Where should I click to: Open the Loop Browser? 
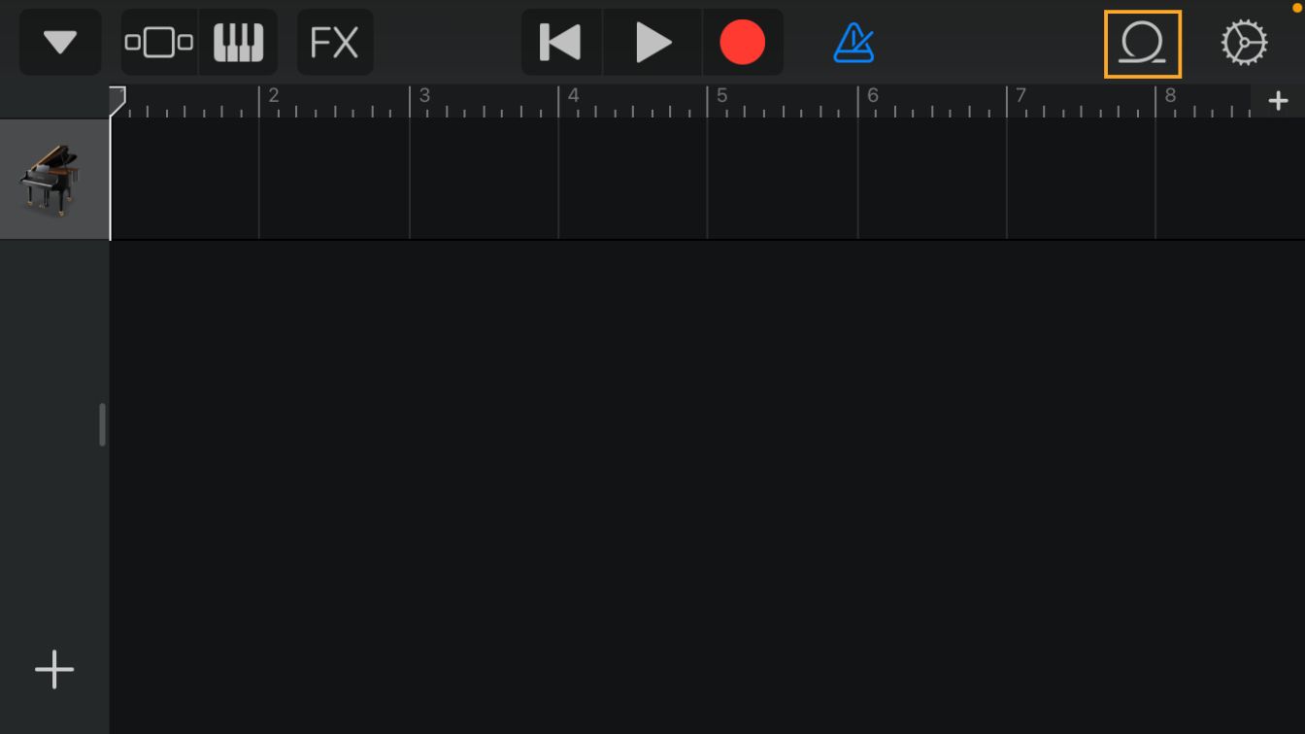[x=1143, y=44]
